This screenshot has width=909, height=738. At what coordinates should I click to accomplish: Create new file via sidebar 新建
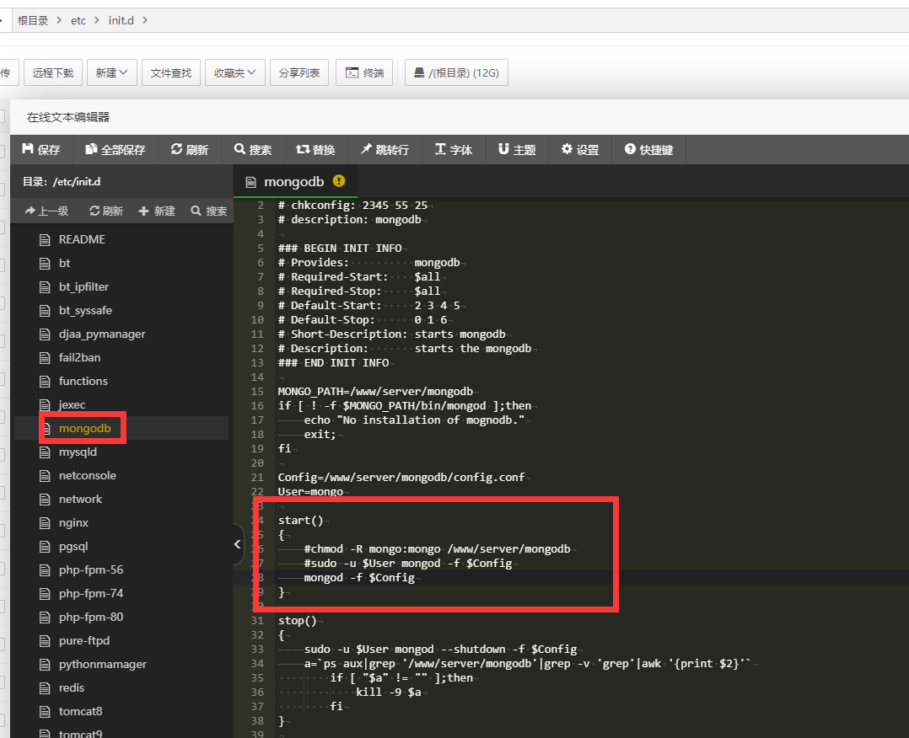[157, 211]
